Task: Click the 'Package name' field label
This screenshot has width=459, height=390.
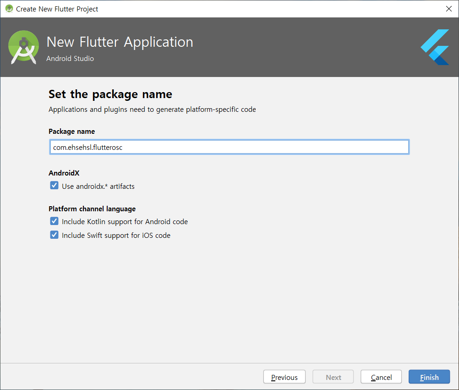Action: click(x=72, y=132)
